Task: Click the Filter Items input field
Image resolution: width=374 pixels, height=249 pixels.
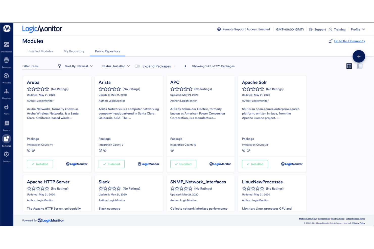Action: tap(39, 66)
